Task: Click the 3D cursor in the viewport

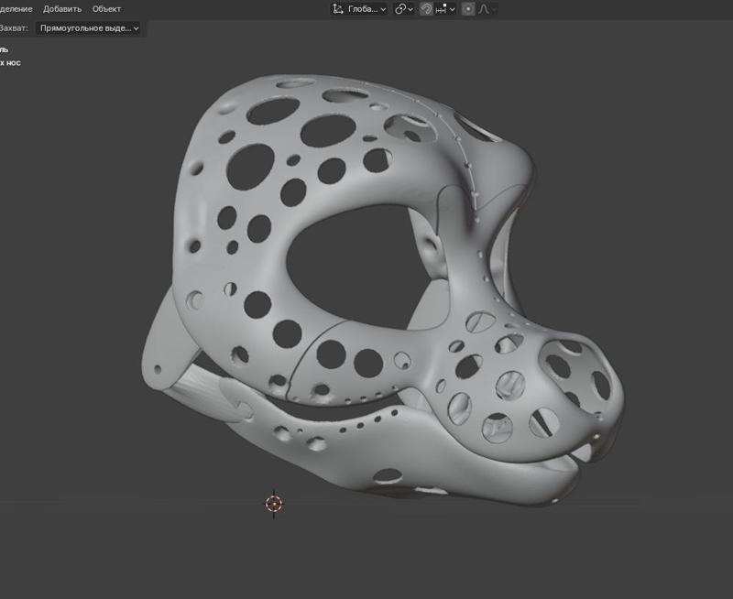Action: [273, 503]
